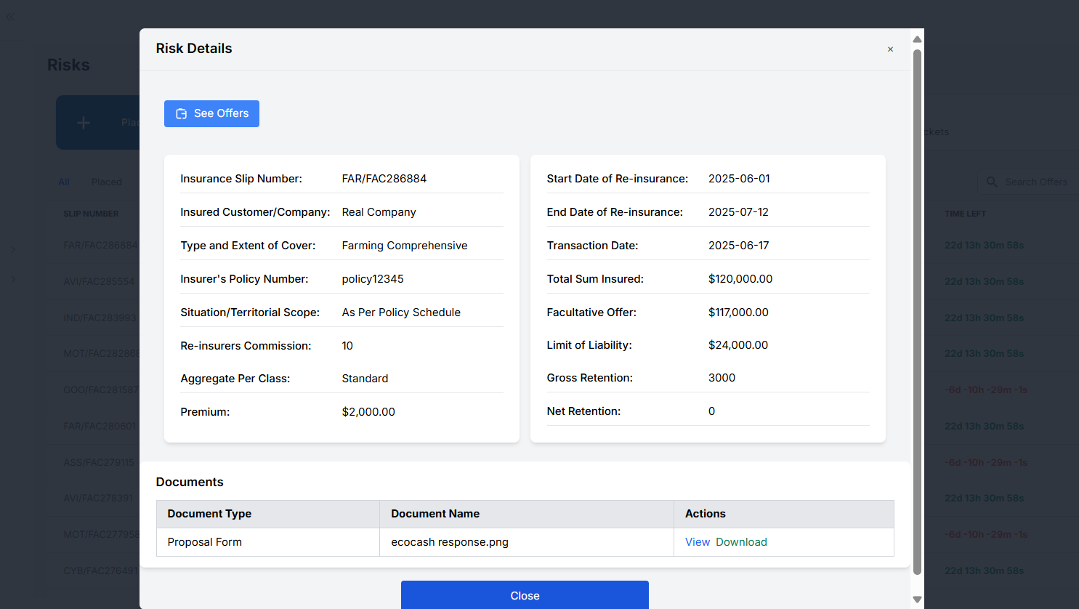Expand the second sidebar chevron item
The height and width of the screenshot is (609, 1079).
14,279
